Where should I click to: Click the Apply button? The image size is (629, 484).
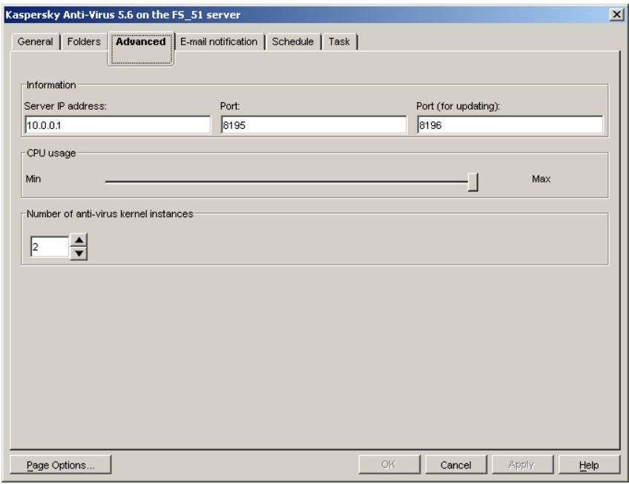pyautogui.click(x=522, y=465)
